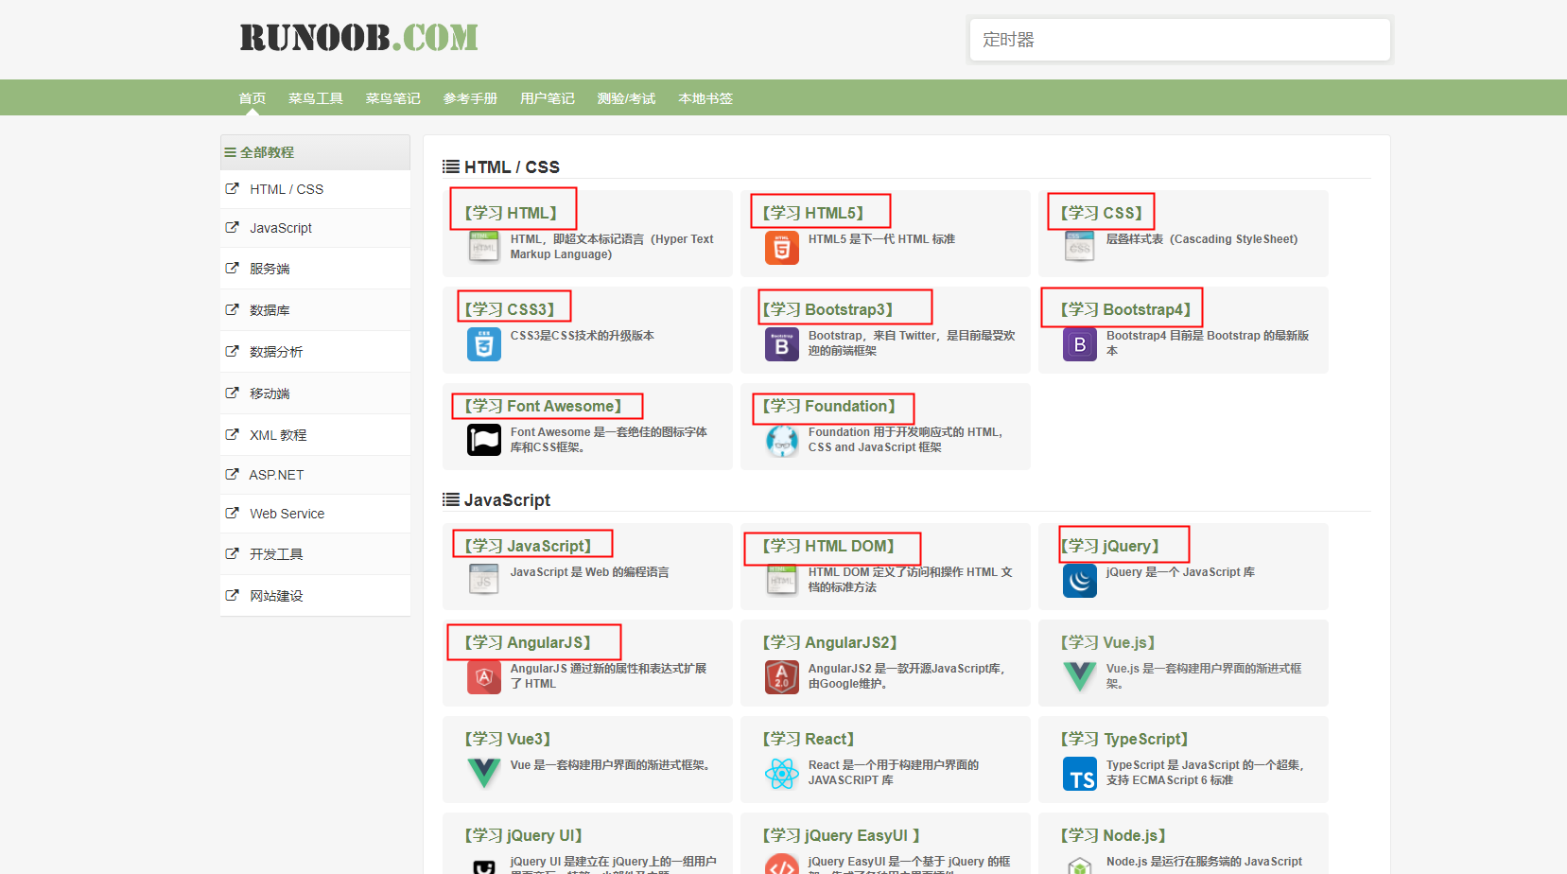Open the 【学习 Vue3】 tutorial title

pos(507,739)
